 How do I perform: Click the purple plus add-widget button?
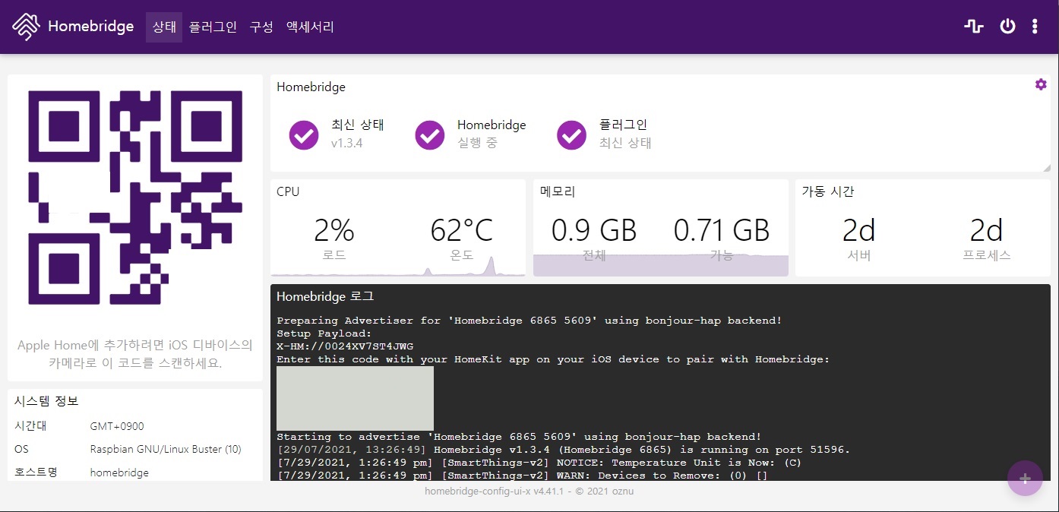(1025, 479)
